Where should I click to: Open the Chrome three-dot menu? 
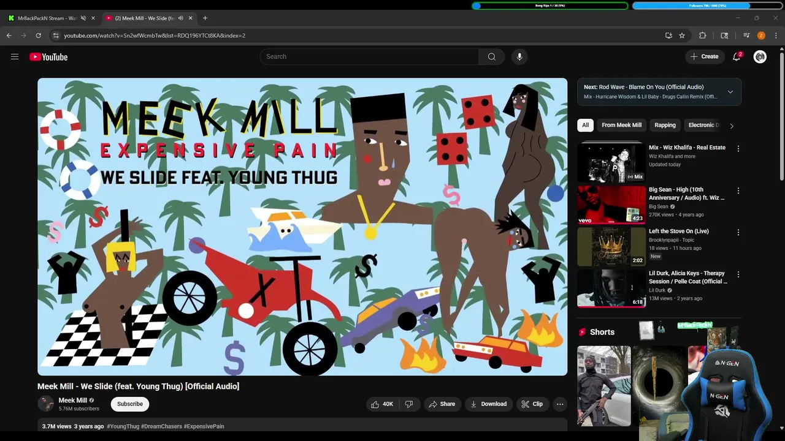pos(776,36)
